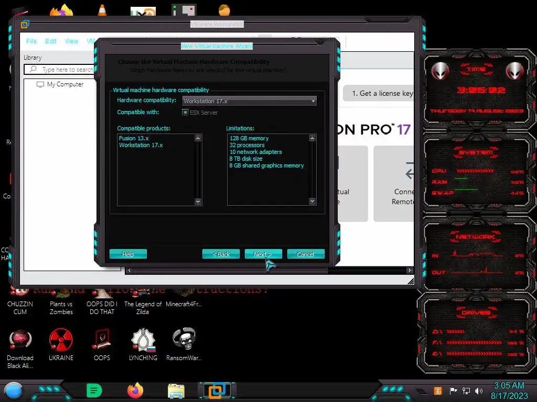Screen dimensions: 537x402
Task: Click the Next button in the wizard
Action: 263,254
